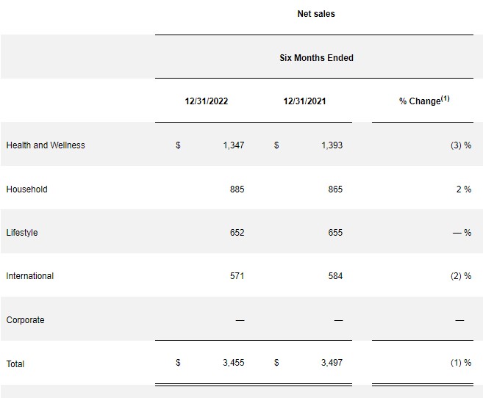Image resolution: width=483 pixels, height=398 pixels.
Task: Click the Lifestyle 652 value
Action: [x=237, y=233]
